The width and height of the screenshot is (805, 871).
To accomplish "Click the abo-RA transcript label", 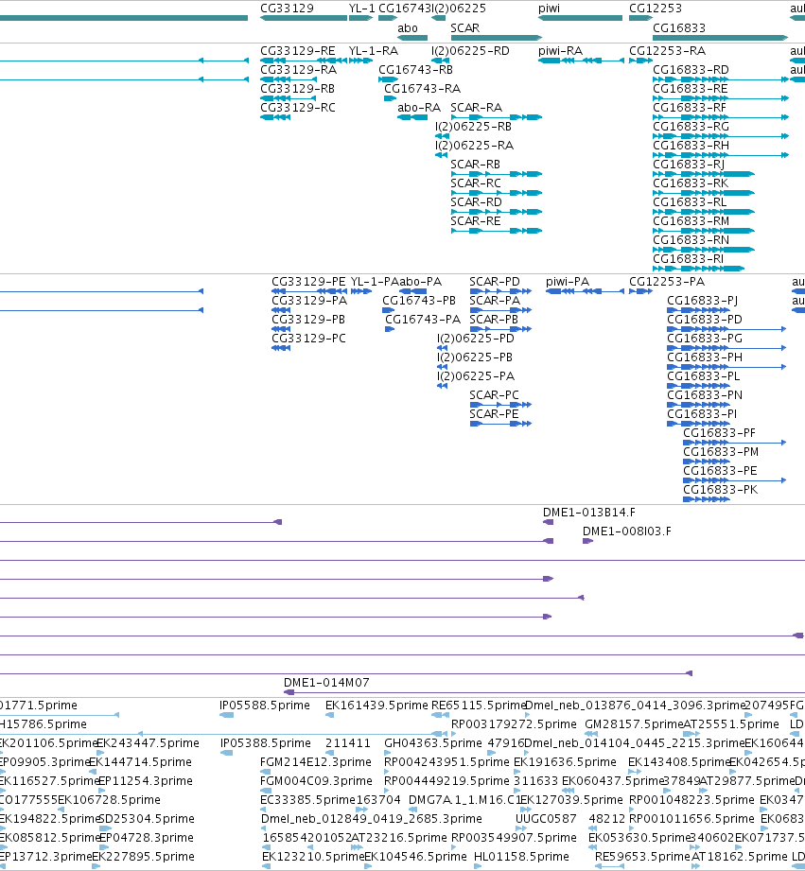I will coord(419,108).
